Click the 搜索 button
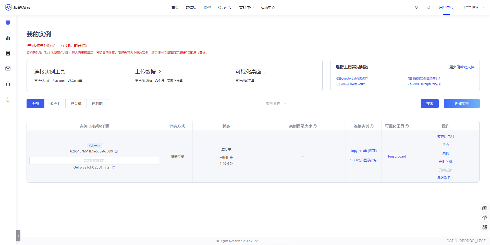490x245 pixels. [430, 104]
